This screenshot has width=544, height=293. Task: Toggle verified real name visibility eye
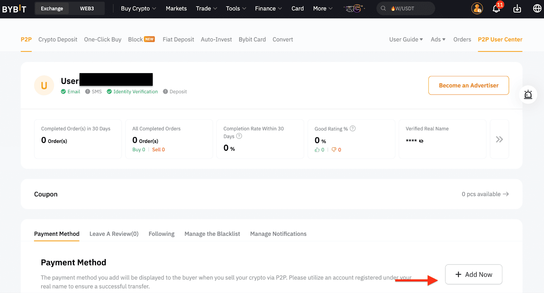(x=421, y=141)
